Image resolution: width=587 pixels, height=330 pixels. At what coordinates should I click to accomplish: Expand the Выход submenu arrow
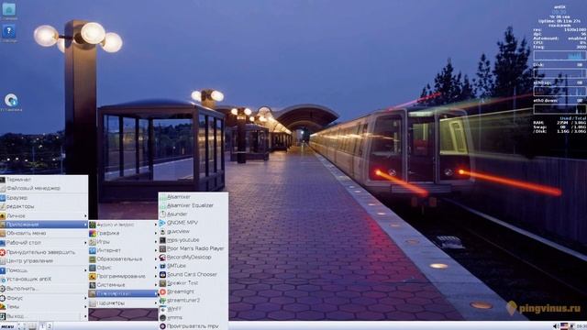click(85, 316)
